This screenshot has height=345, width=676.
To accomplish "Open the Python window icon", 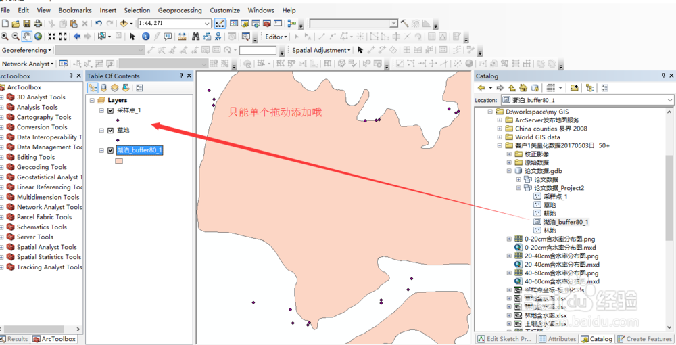I will [x=278, y=23].
